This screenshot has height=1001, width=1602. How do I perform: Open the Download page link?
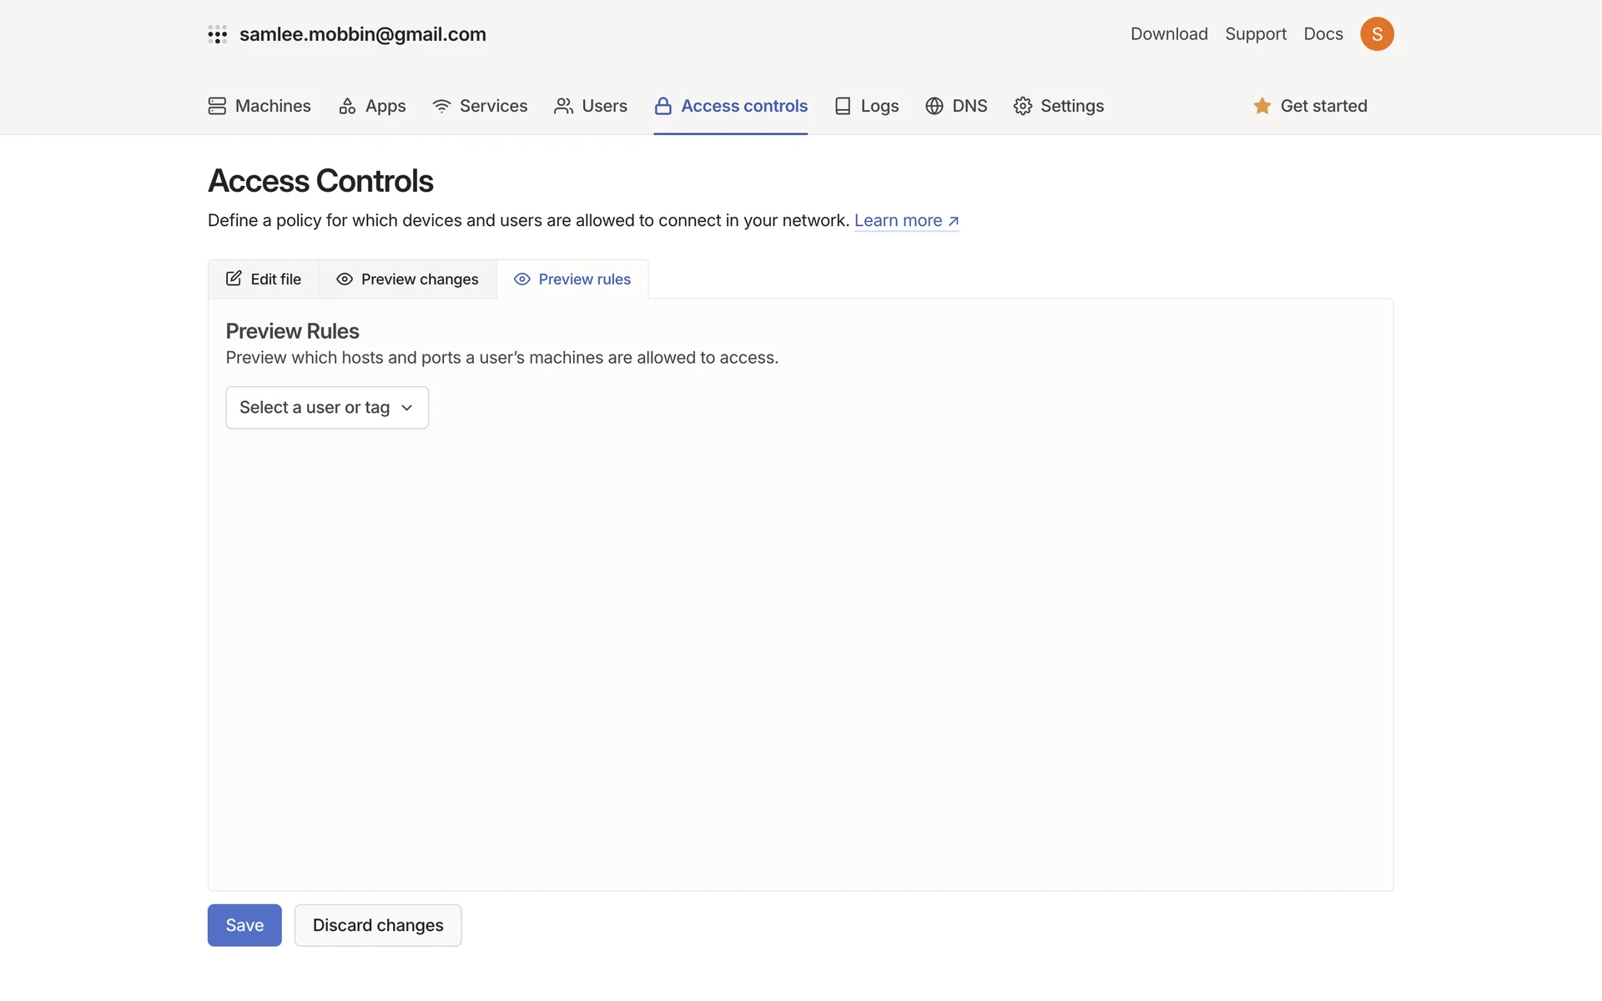1168,34
